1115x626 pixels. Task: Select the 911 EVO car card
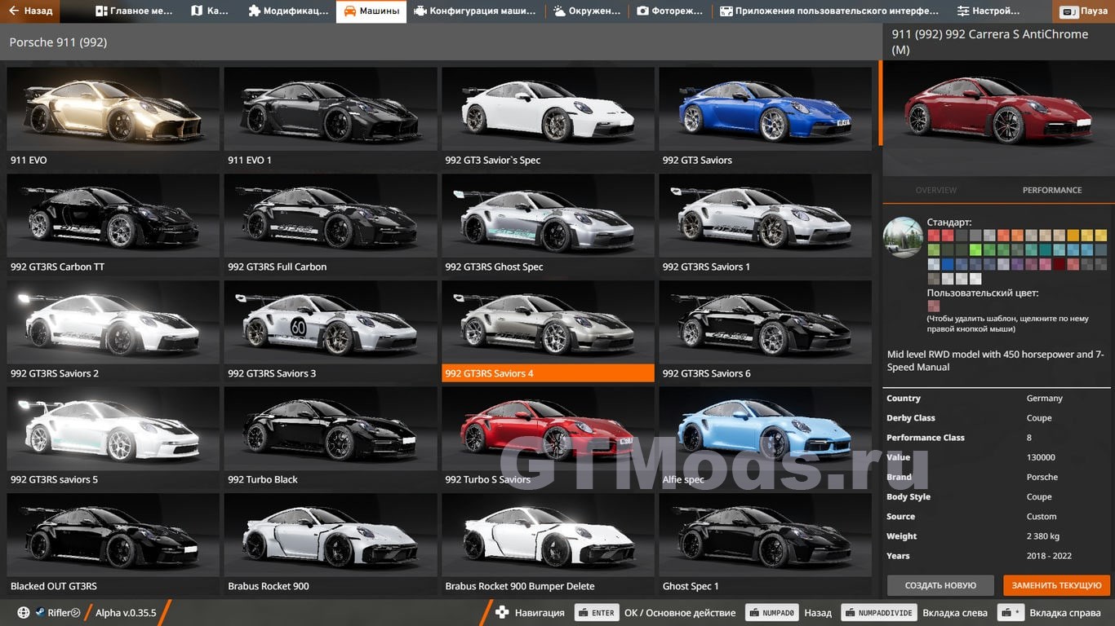113,117
